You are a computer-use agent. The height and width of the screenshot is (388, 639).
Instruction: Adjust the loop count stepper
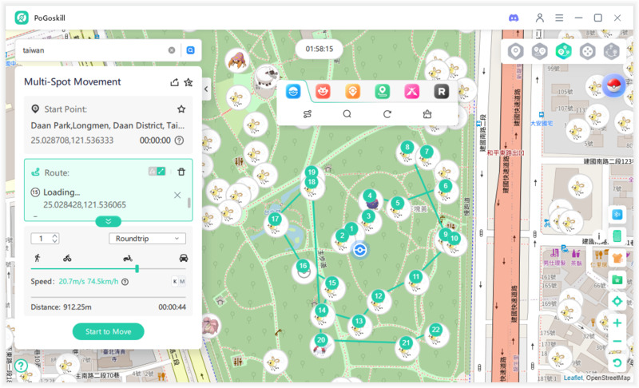click(55, 239)
